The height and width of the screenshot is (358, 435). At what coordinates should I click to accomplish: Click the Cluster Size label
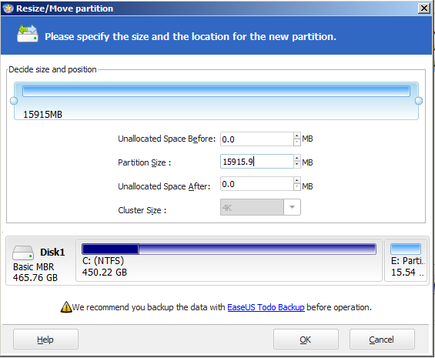pyautogui.click(x=142, y=210)
